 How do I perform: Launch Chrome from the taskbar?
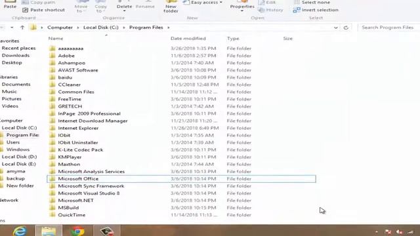point(77,231)
